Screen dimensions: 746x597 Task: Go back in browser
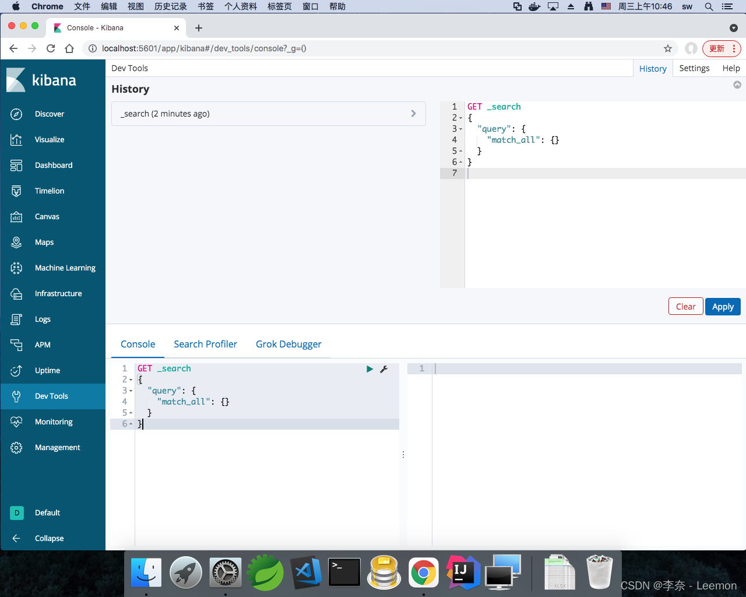pos(13,48)
